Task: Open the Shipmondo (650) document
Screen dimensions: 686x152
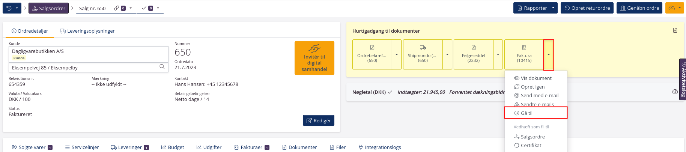Action: tap(423, 54)
